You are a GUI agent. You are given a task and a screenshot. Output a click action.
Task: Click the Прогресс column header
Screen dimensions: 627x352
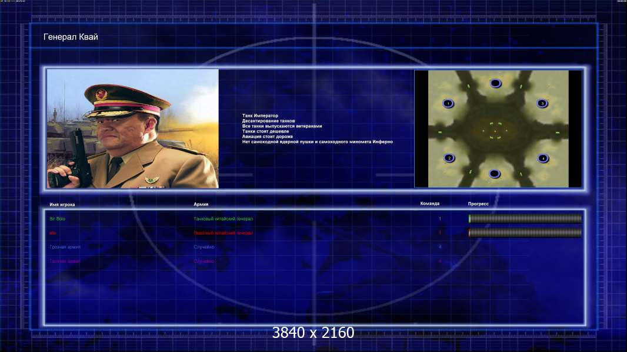478,204
